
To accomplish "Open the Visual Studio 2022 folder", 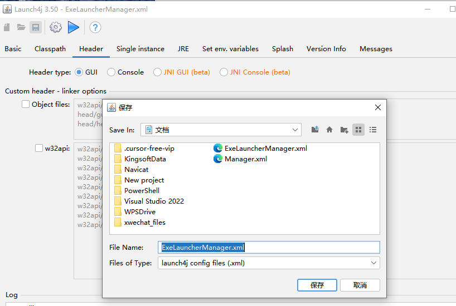I will pos(149,201).
